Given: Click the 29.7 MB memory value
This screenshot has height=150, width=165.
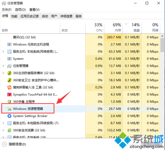Looking at the screenshot, I should click(x=115, y=109).
